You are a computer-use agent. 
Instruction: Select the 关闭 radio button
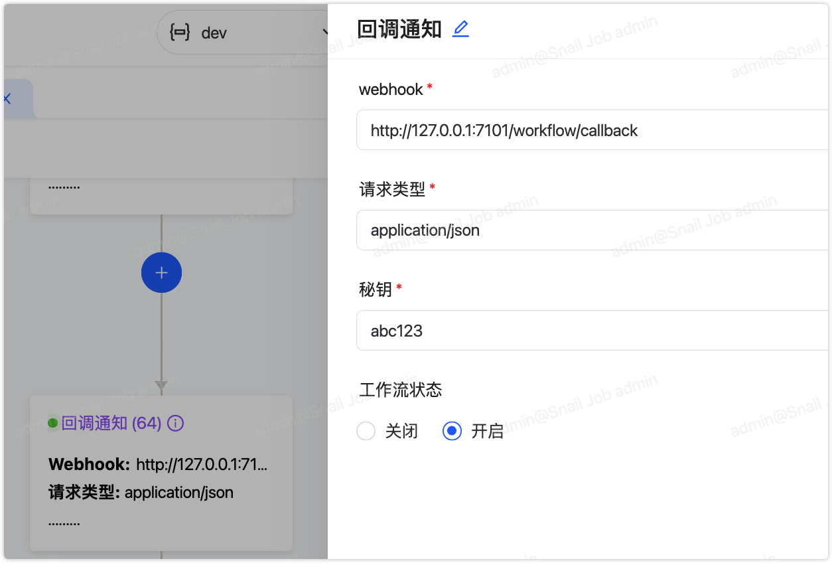pos(366,432)
